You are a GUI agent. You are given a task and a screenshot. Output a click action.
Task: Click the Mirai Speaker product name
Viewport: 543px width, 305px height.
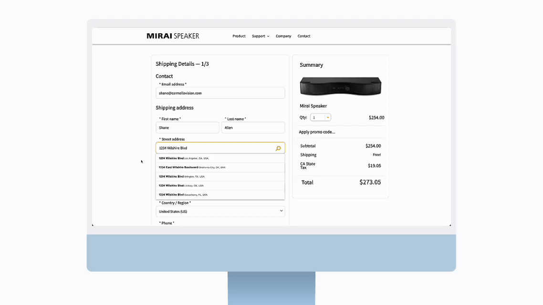point(313,106)
